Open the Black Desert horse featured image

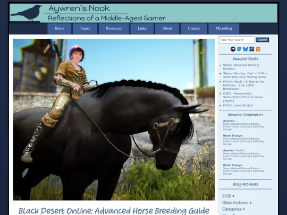[x=114, y=119]
